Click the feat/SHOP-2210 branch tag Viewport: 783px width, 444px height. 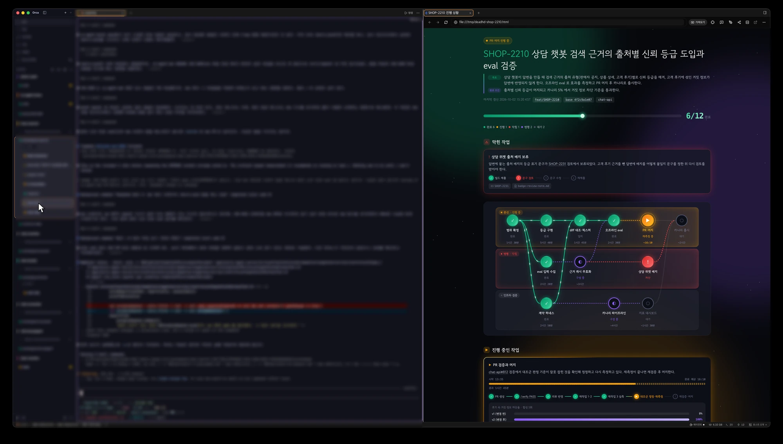pyautogui.click(x=547, y=100)
